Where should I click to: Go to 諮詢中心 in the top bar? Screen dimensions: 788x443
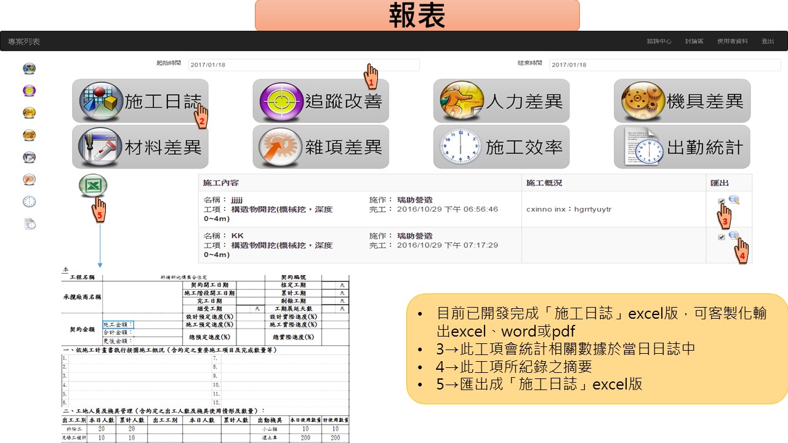click(659, 41)
